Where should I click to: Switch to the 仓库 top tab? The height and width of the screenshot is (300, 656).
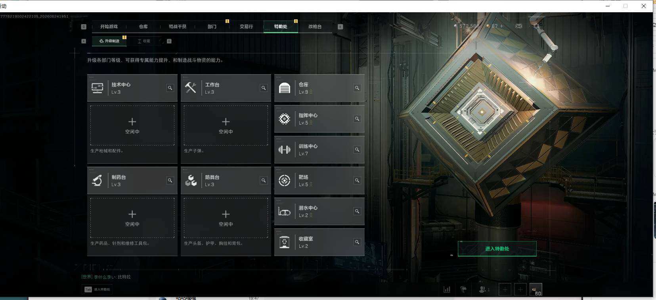click(x=143, y=26)
